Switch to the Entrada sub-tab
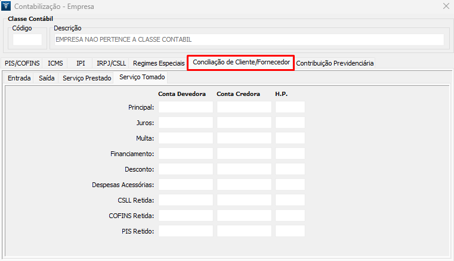 tap(19, 78)
